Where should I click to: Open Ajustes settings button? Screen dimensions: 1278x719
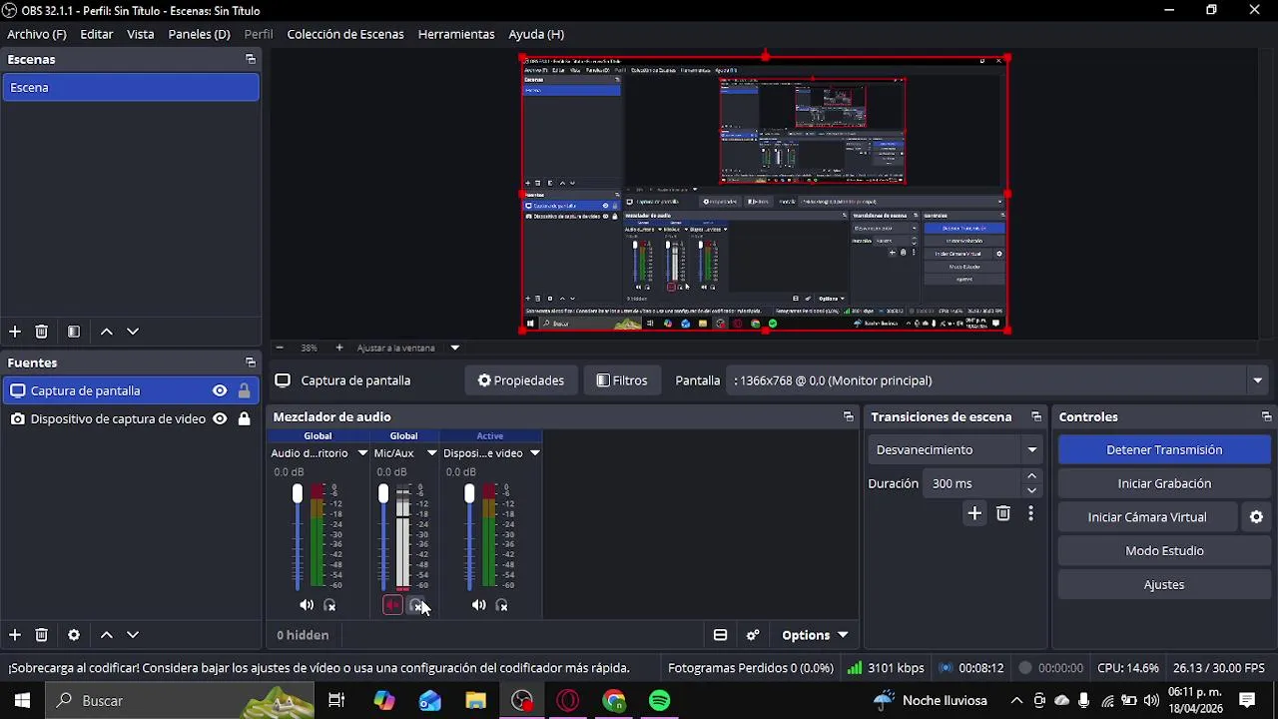1164,585
